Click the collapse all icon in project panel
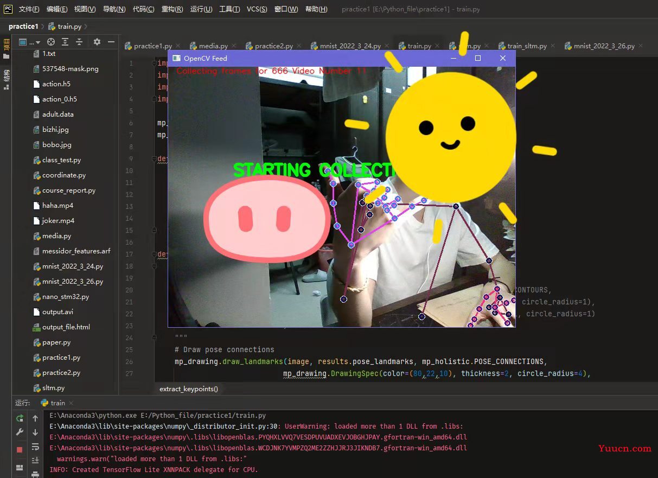 click(79, 42)
